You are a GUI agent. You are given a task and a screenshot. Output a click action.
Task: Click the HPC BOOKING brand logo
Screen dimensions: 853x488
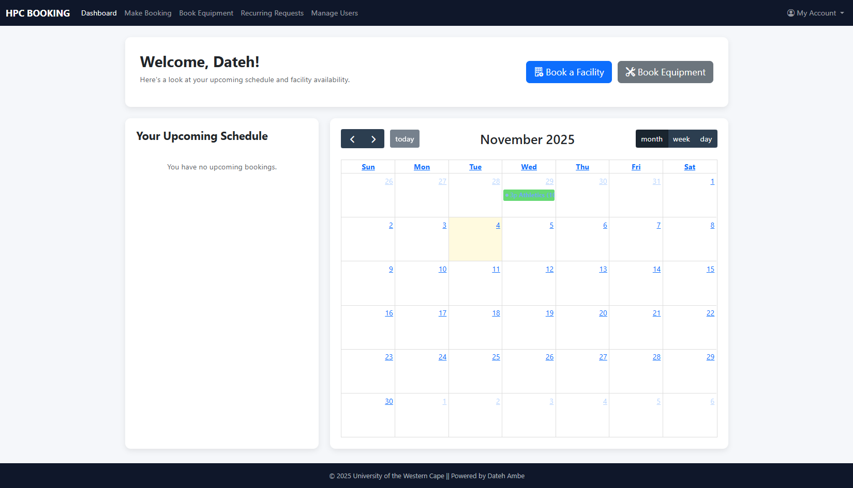[38, 13]
